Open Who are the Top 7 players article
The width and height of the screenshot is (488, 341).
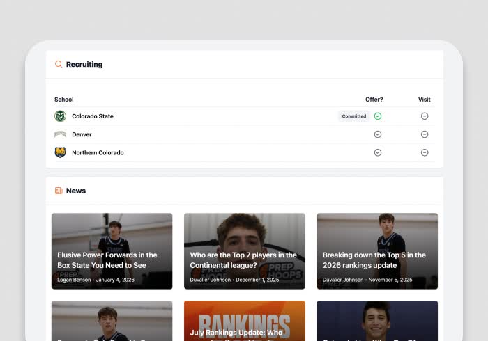(244, 251)
